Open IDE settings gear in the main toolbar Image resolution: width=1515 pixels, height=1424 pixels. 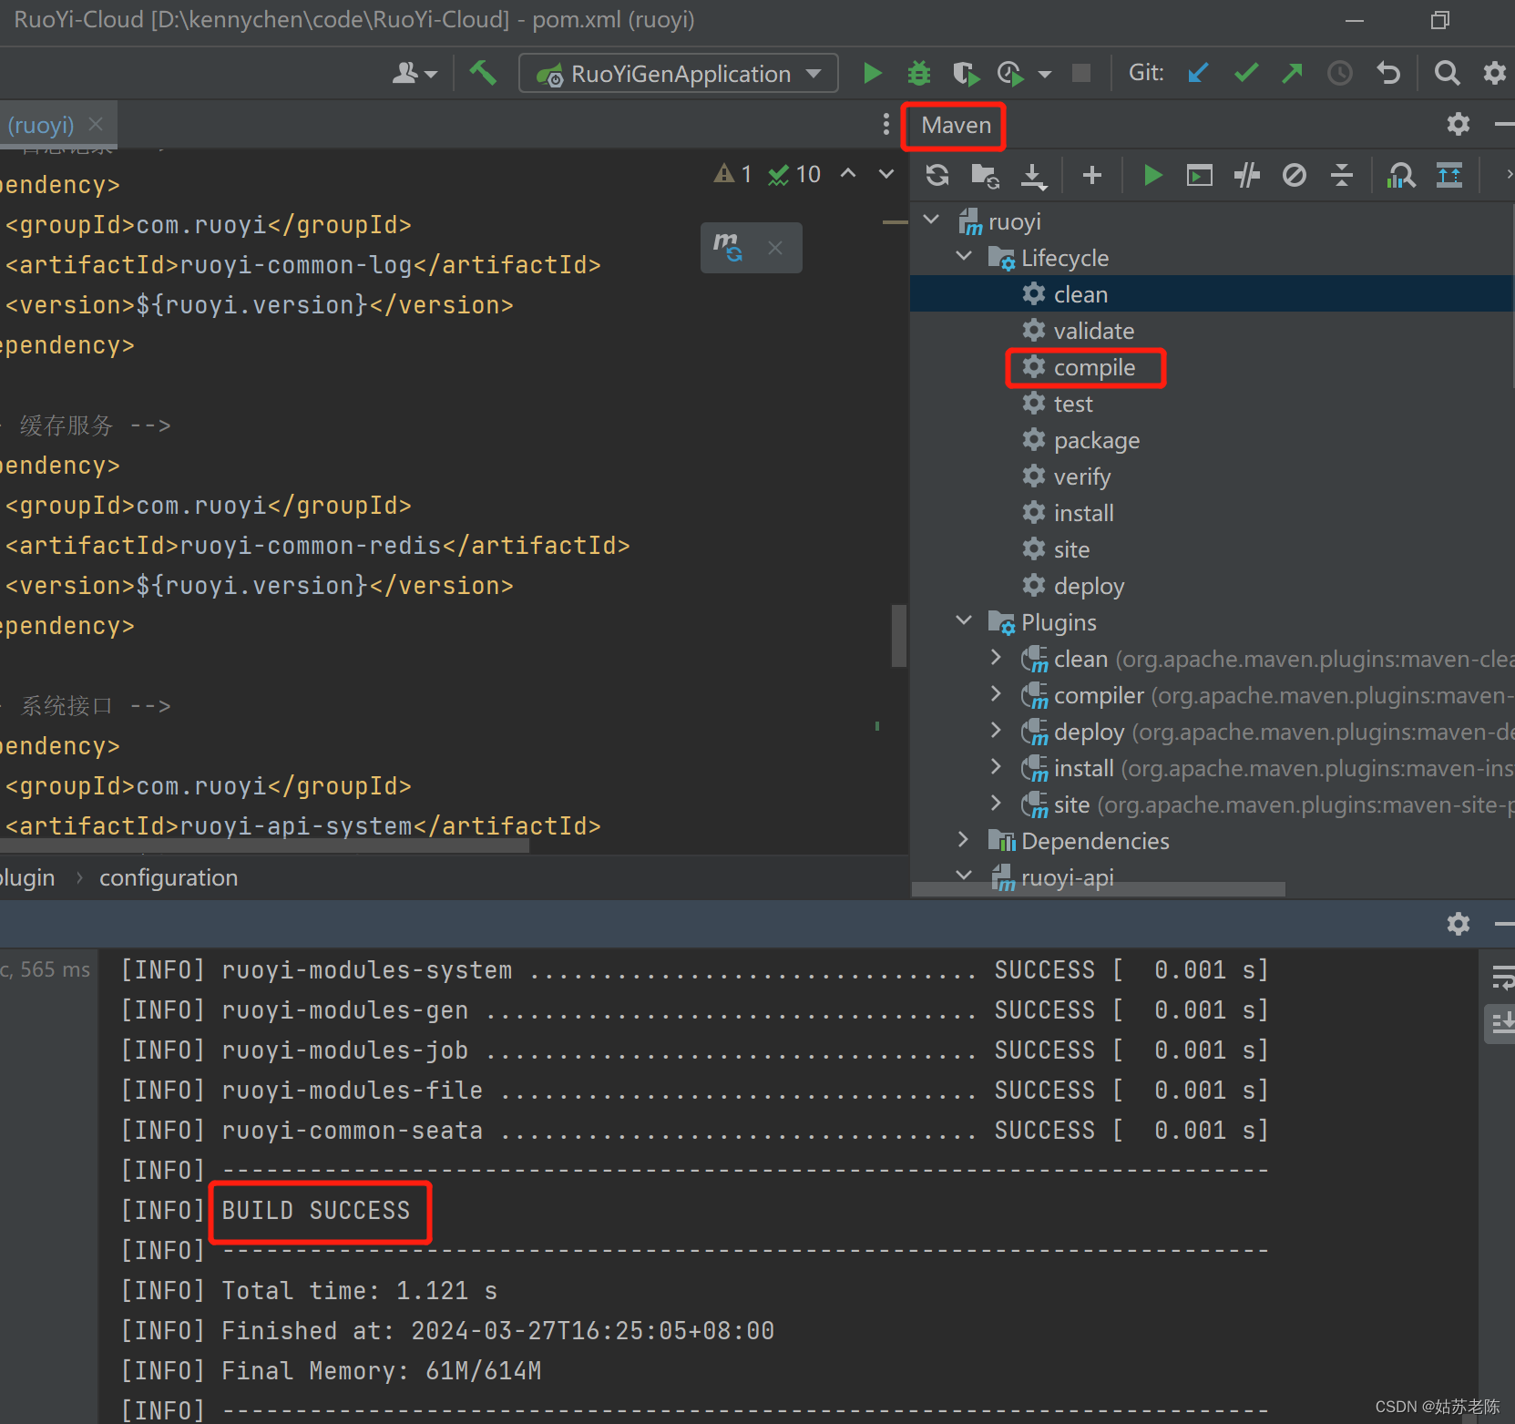[1495, 73]
